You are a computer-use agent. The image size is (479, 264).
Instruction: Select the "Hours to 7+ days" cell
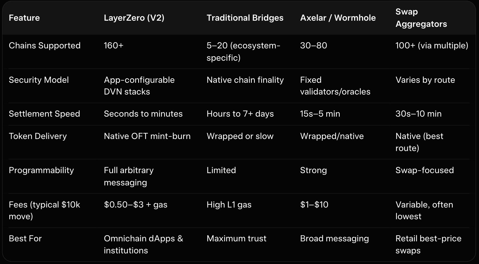click(x=240, y=114)
